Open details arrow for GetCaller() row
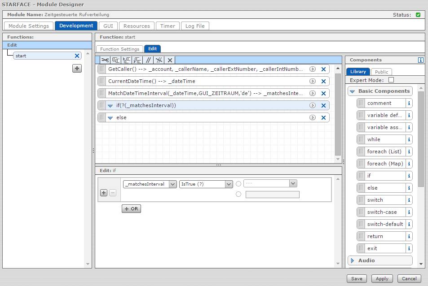Screen dimensions: 428x286 click(313, 69)
